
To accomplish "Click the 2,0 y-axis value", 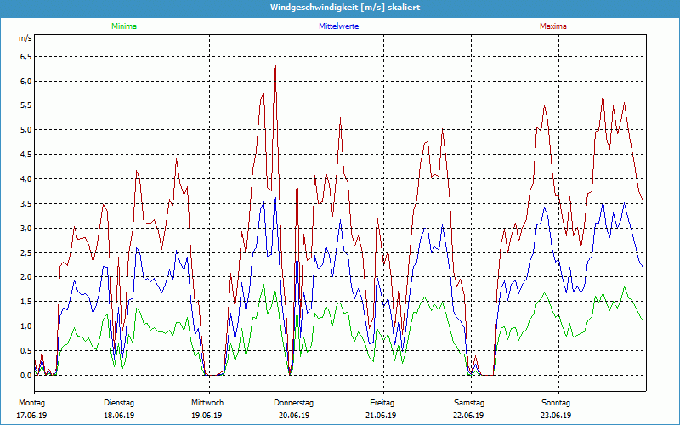I will 25,277.
